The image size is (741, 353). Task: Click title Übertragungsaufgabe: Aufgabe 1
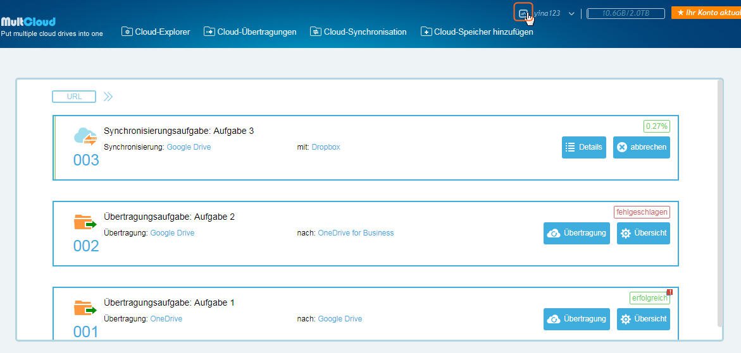pos(169,302)
